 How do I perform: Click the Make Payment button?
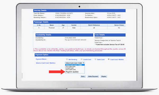(x=93, y=76)
